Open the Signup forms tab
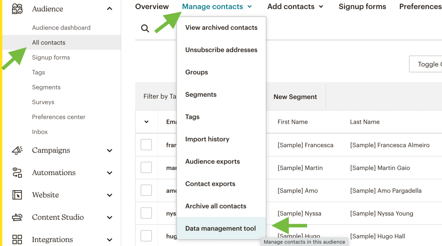This screenshot has width=442, height=246. pos(362,6)
